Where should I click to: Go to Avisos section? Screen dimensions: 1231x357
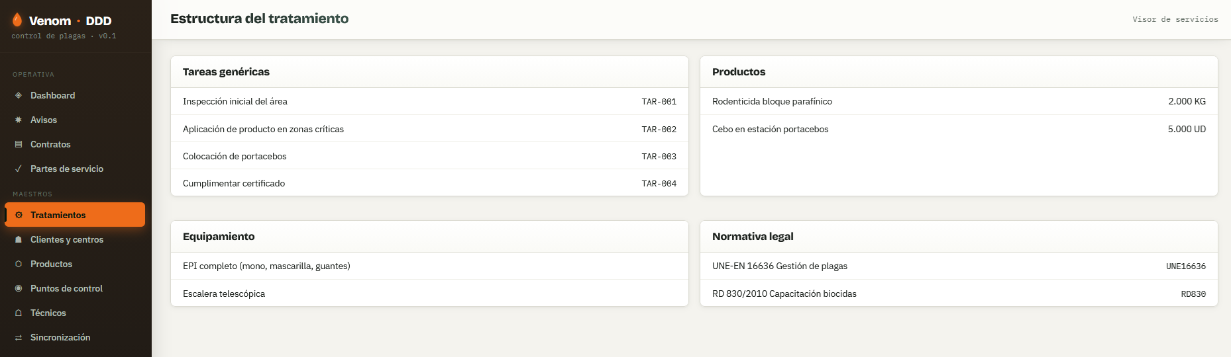[75, 120]
